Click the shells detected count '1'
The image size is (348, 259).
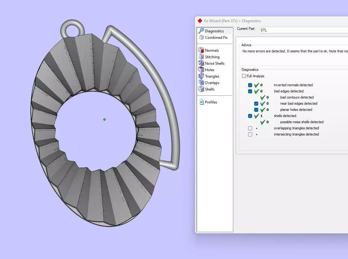tap(261, 116)
